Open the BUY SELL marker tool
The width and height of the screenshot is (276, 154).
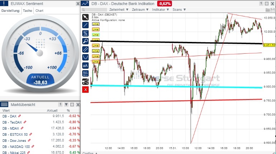(x=85, y=73)
